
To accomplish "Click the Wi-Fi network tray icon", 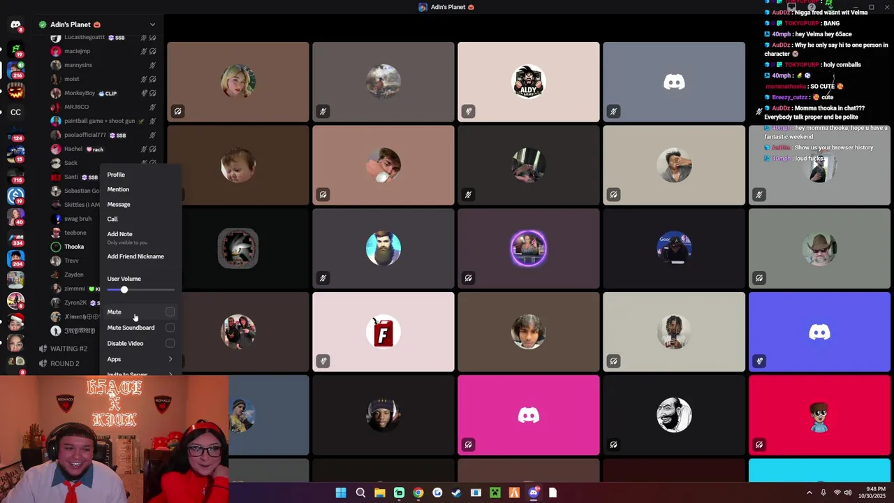I will point(837,493).
